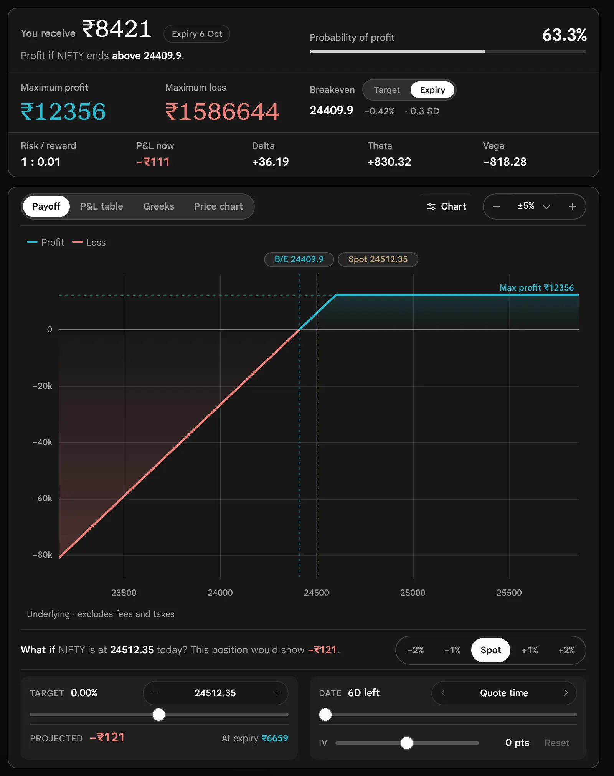Increase target price 24512.35 with plus
Screen dimensions: 614x776
point(277,693)
